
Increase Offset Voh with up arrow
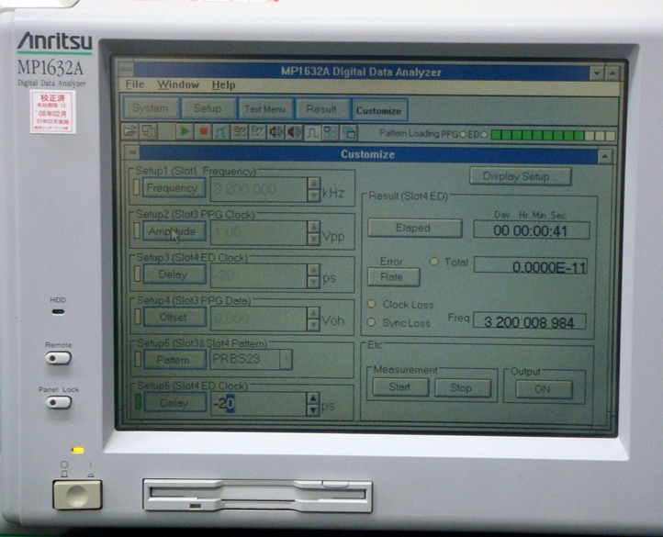pos(314,313)
